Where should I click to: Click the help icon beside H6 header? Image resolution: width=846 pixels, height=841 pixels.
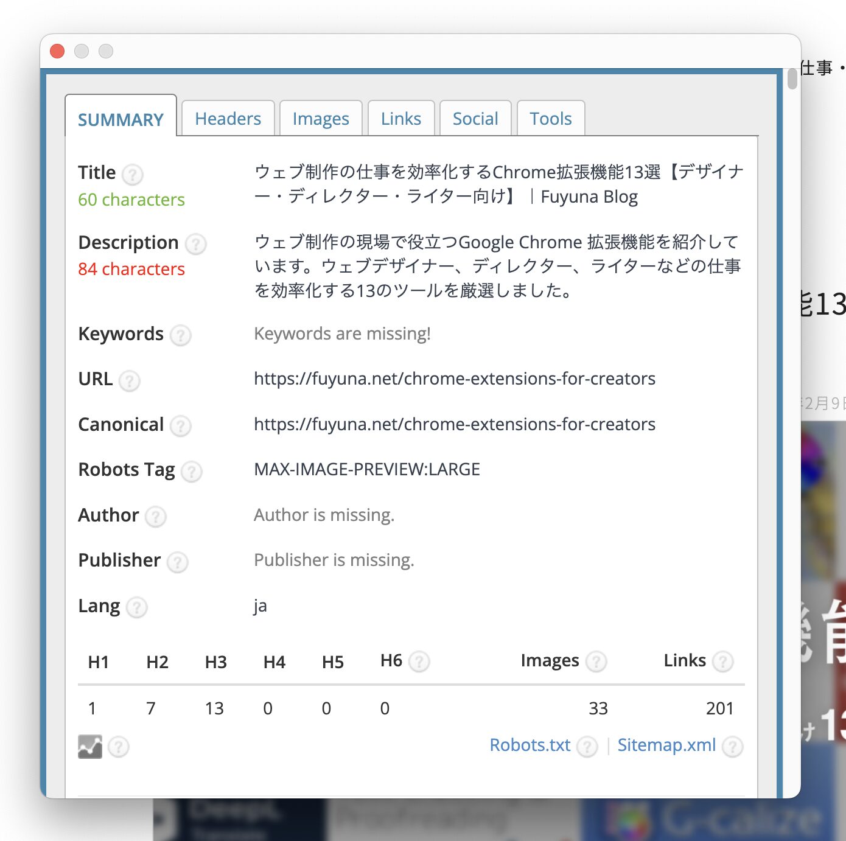point(419,661)
